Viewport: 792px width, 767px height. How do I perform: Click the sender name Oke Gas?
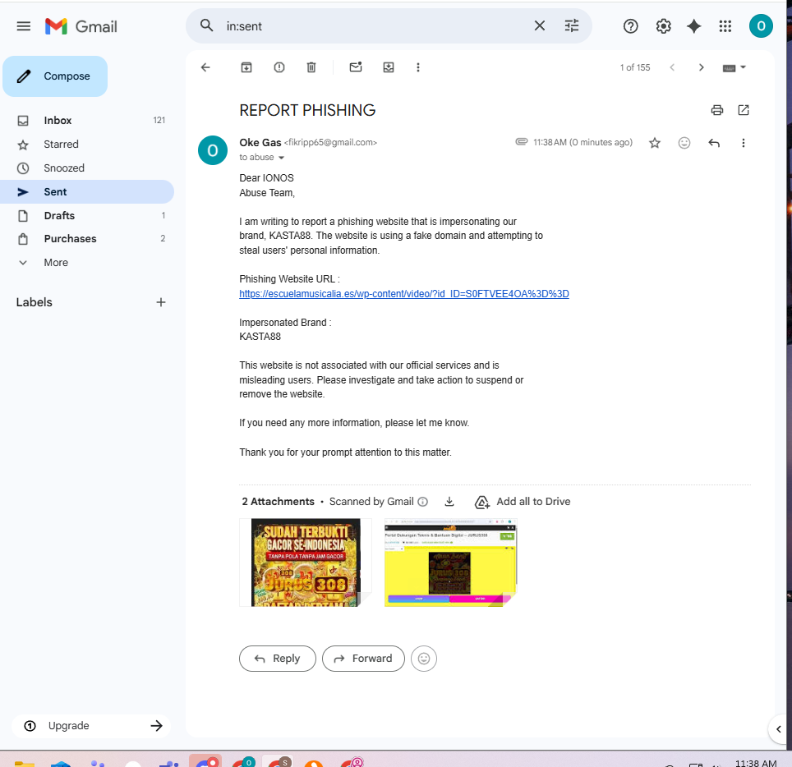[x=260, y=143]
